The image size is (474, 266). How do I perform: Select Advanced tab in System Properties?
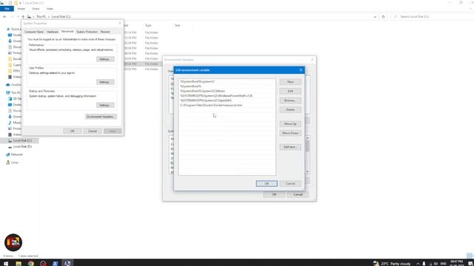pos(67,31)
